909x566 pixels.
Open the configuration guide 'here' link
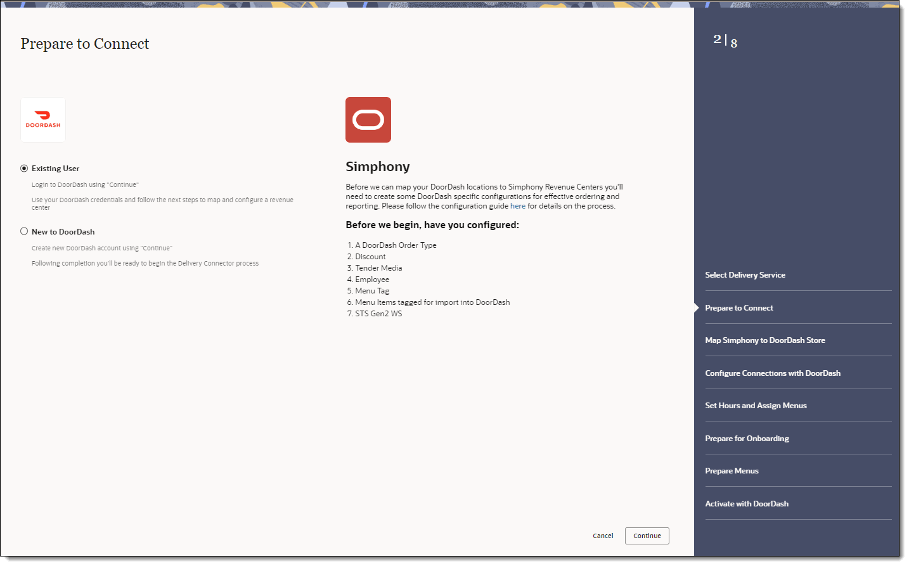click(518, 206)
